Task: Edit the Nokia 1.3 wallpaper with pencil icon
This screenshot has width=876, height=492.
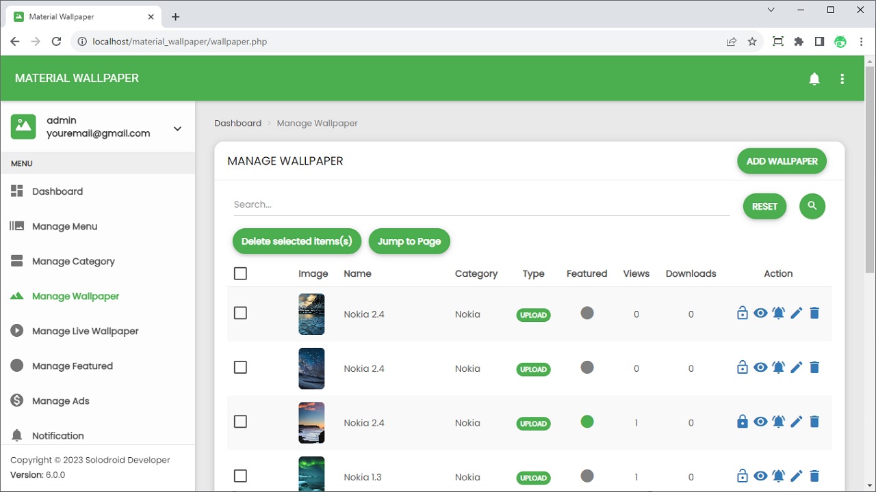Action: click(797, 476)
